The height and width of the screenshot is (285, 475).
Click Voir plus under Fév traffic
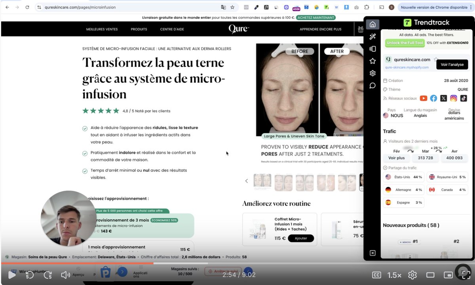(397, 157)
